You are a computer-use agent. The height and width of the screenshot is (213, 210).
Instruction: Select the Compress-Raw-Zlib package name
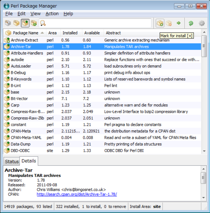[28, 118]
